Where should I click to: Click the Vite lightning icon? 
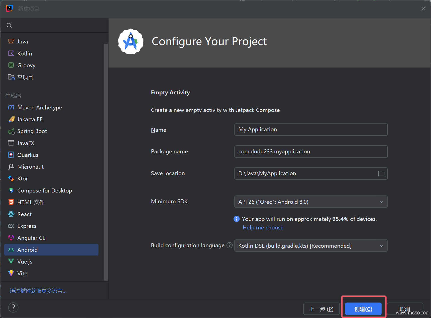pyautogui.click(x=11, y=273)
